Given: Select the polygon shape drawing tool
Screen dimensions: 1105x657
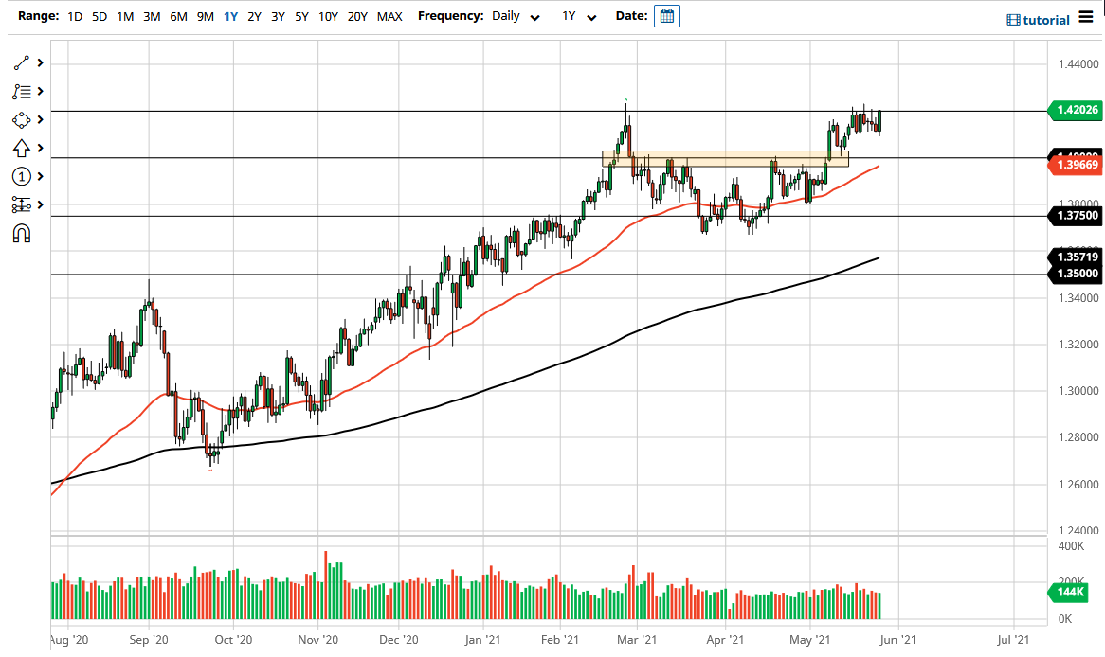Looking at the screenshot, I should [x=21, y=120].
